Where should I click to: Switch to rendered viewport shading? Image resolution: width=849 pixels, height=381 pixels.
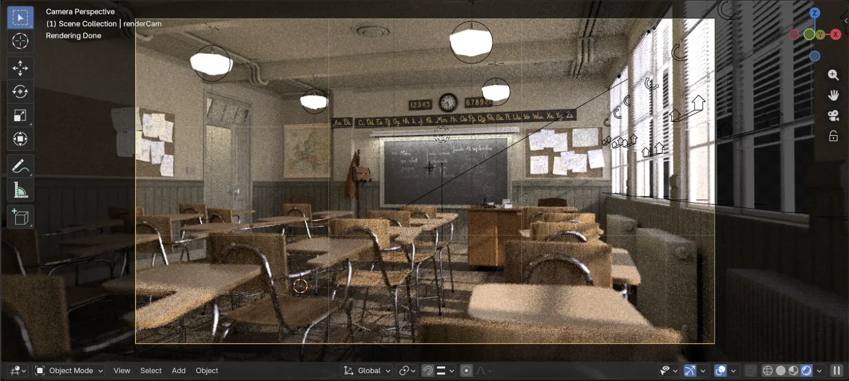tap(806, 370)
